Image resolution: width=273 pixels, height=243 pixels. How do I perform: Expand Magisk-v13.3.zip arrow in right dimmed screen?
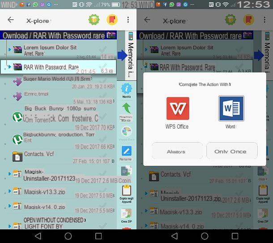pyautogui.click(x=146, y=211)
